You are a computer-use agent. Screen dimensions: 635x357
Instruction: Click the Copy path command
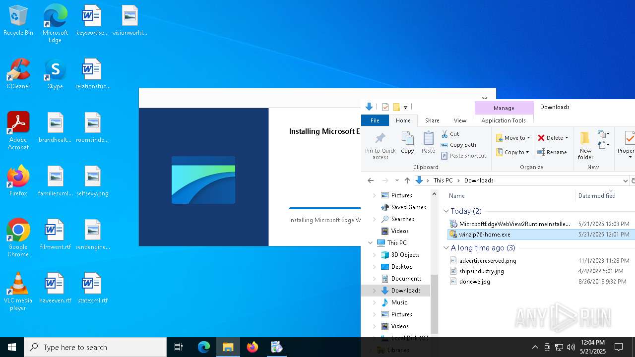click(x=458, y=145)
